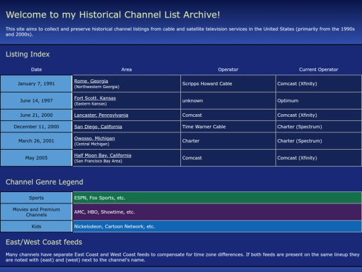
Task: Click the December 11, 2000 date cell
Action: coord(36,126)
